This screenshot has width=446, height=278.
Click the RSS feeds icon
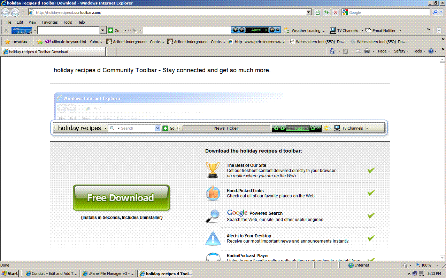pyautogui.click(x=345, y=51)
